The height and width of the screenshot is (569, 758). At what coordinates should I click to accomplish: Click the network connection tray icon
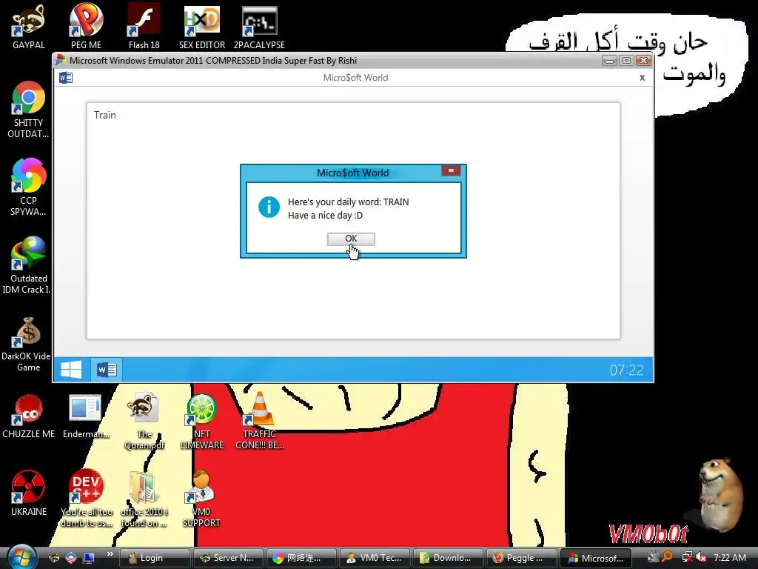[687, 557]
